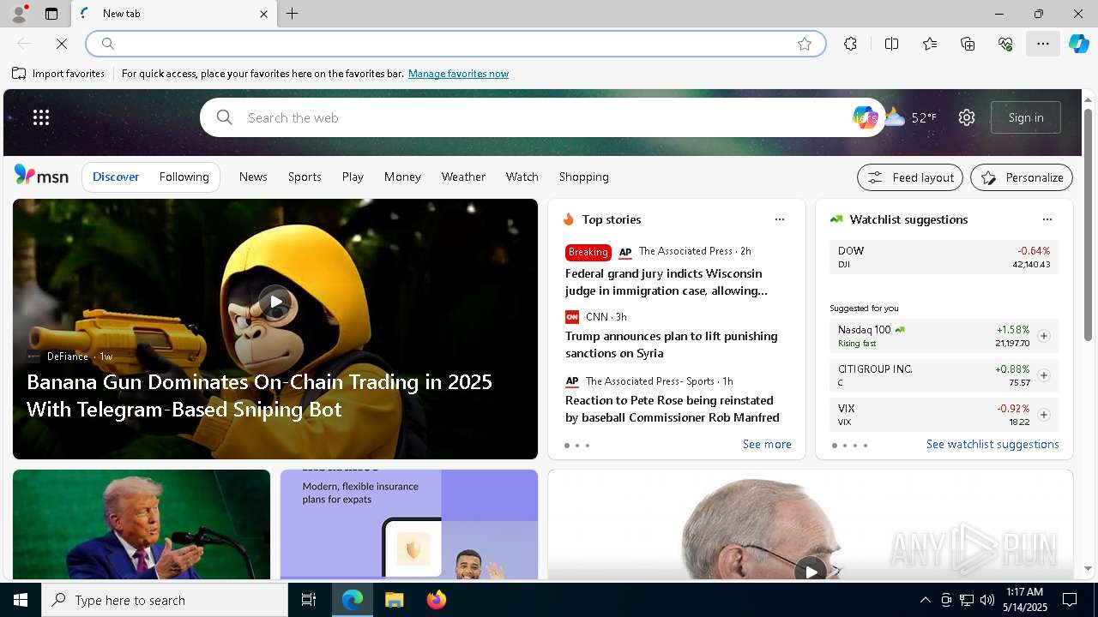The height and width of the screenshot is (617, 1098).
Task: Open a new tab with plus button
Action: pos(293,14)
